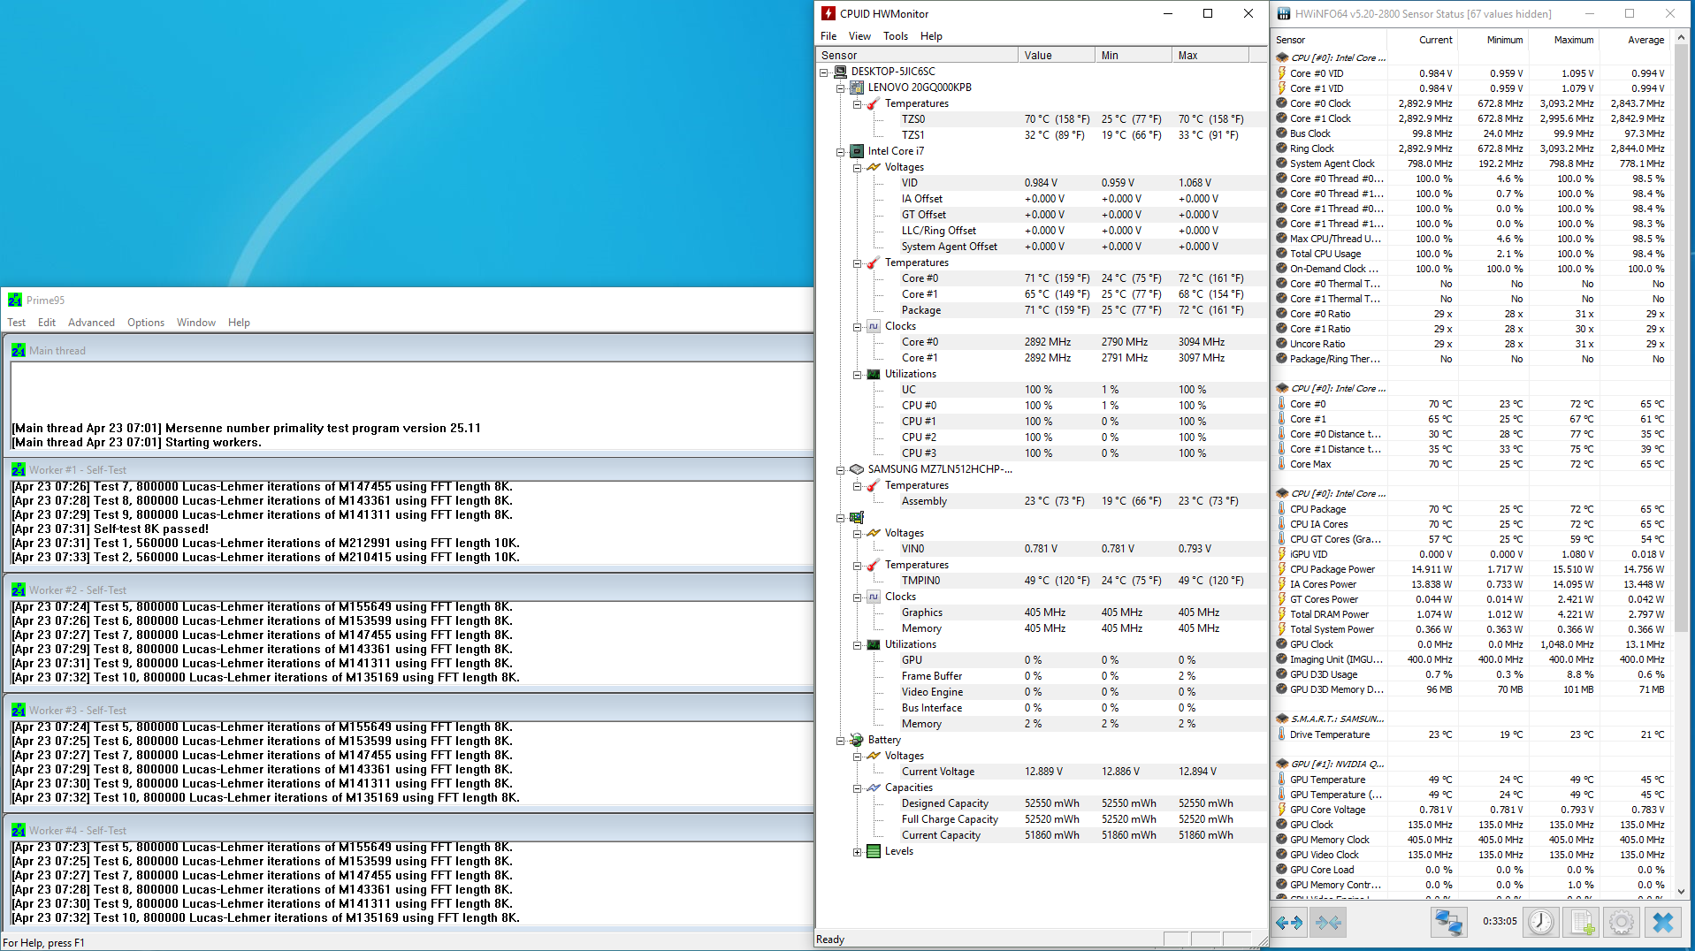Click the Current column header in HWiNFO
This screenshot has height=951, width=1695.
[x=1423, y=40]
